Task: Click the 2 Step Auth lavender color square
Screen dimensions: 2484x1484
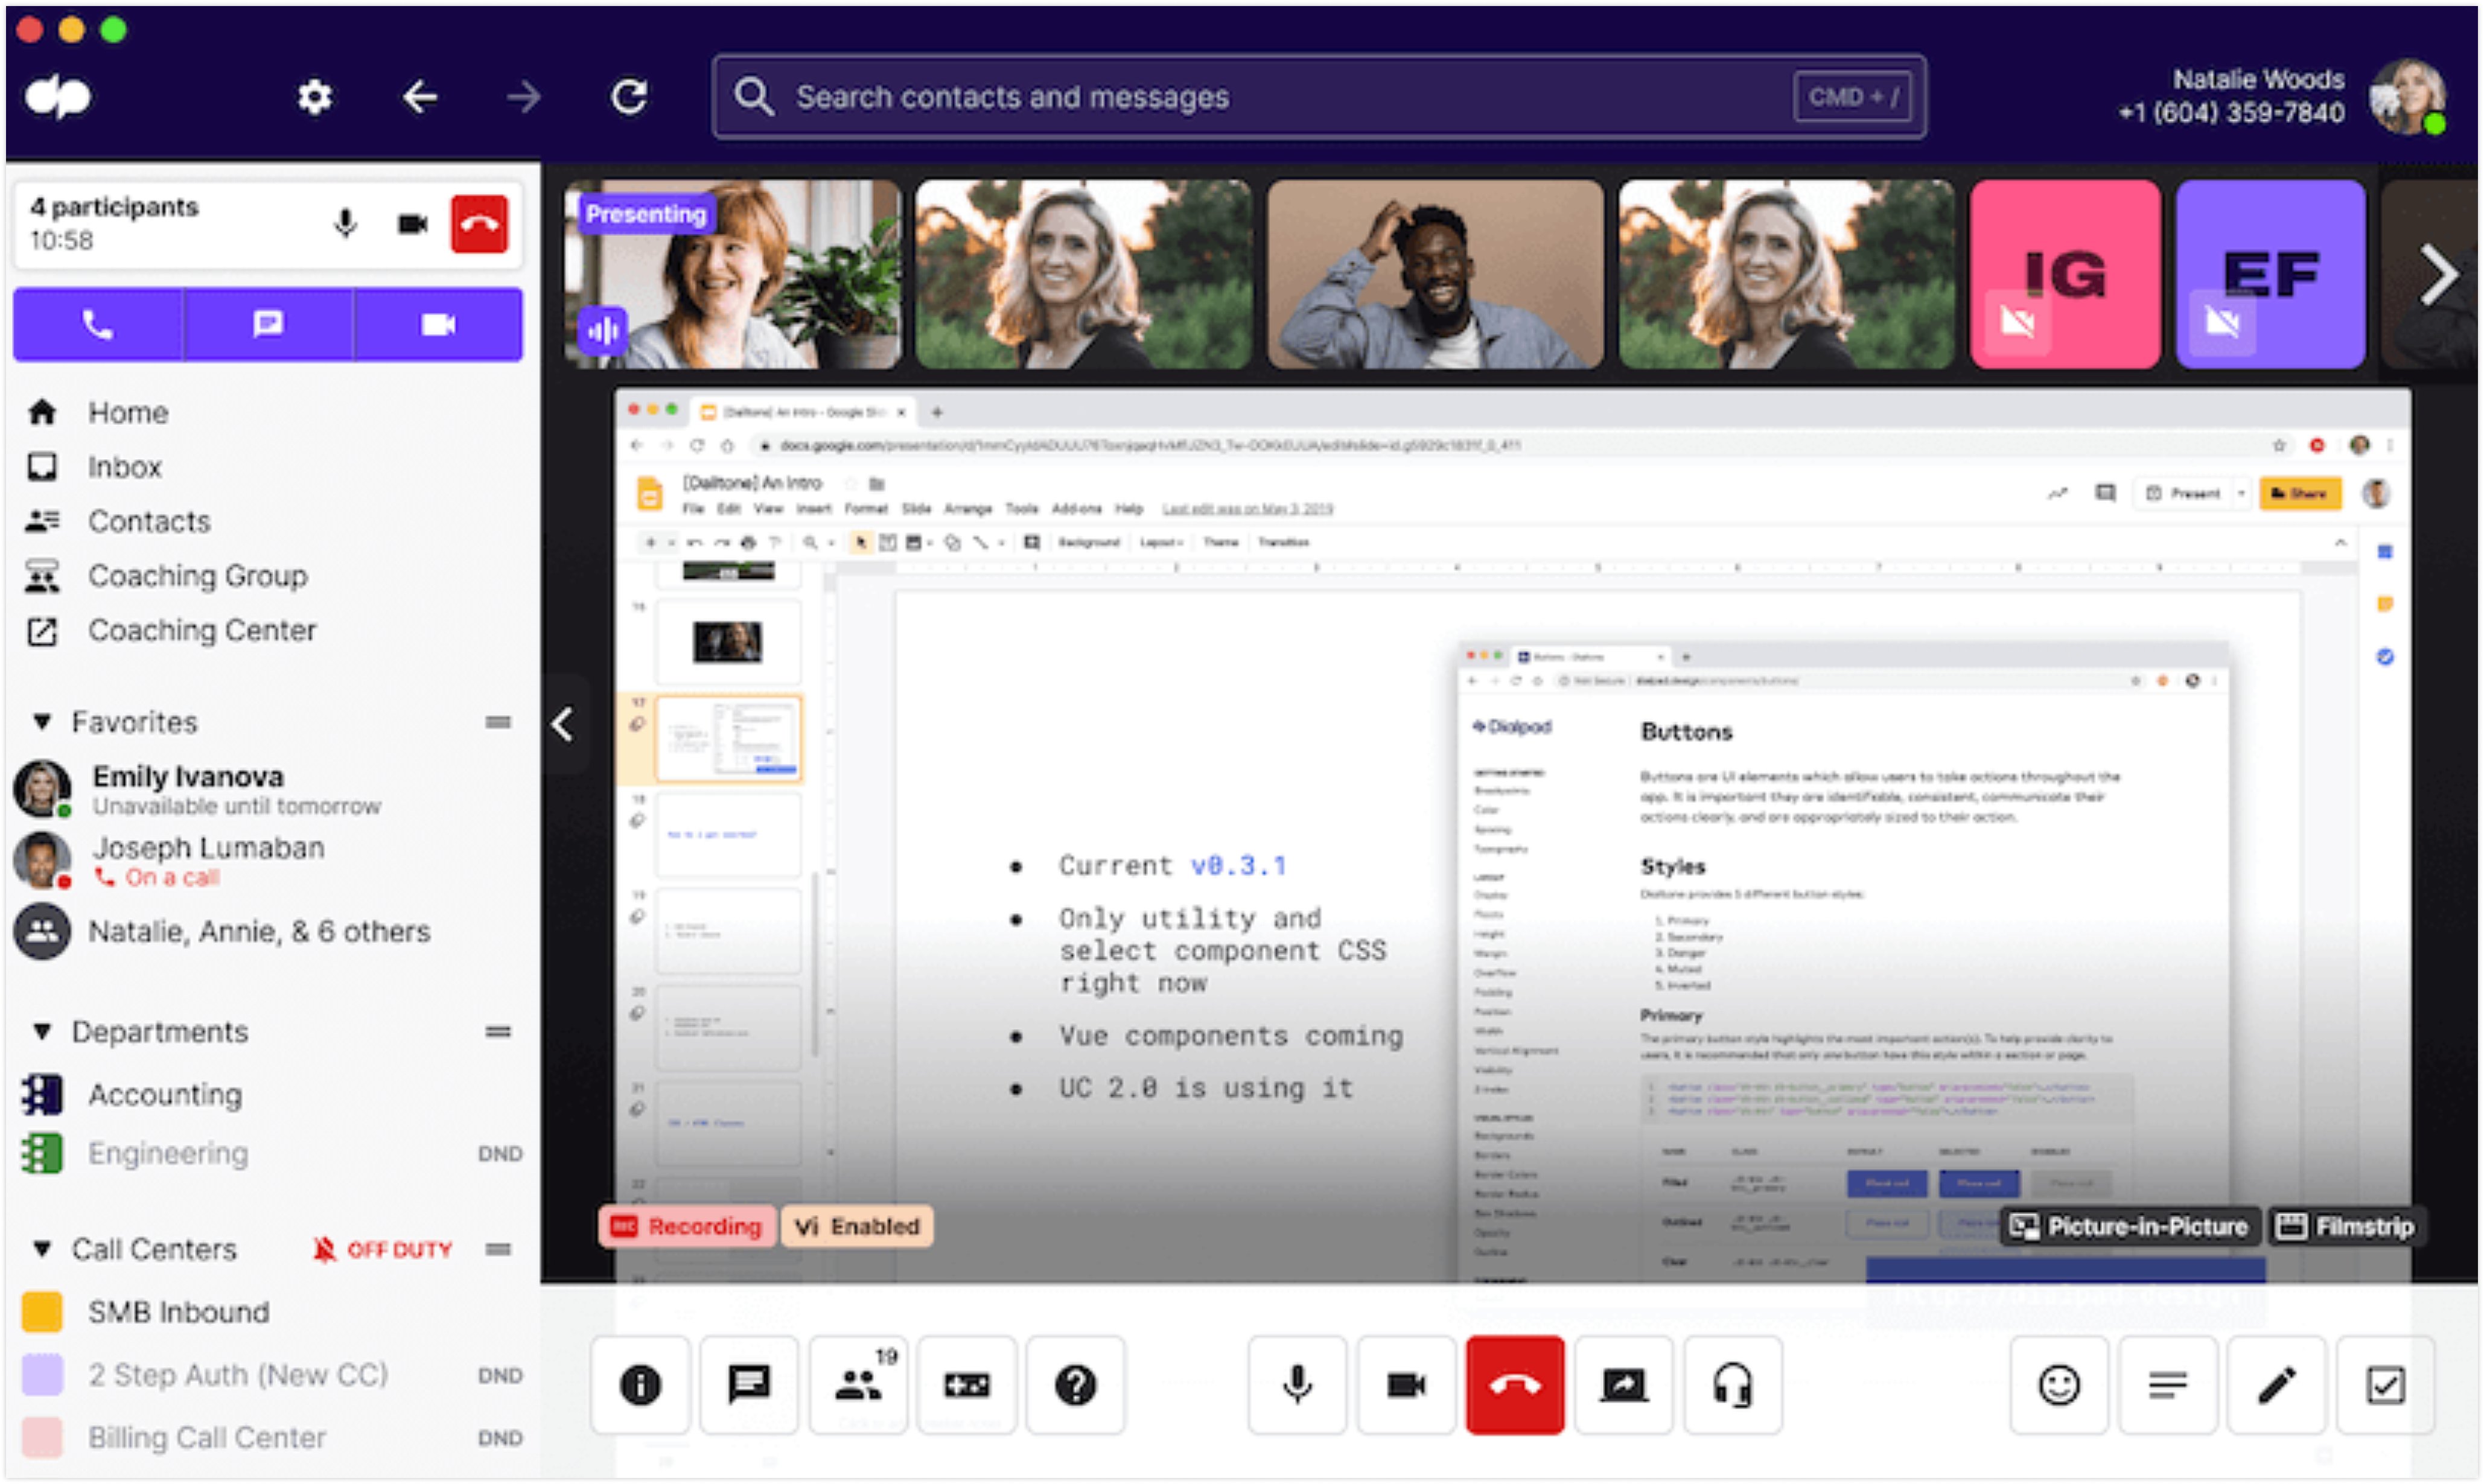Action: point(42,1375)
